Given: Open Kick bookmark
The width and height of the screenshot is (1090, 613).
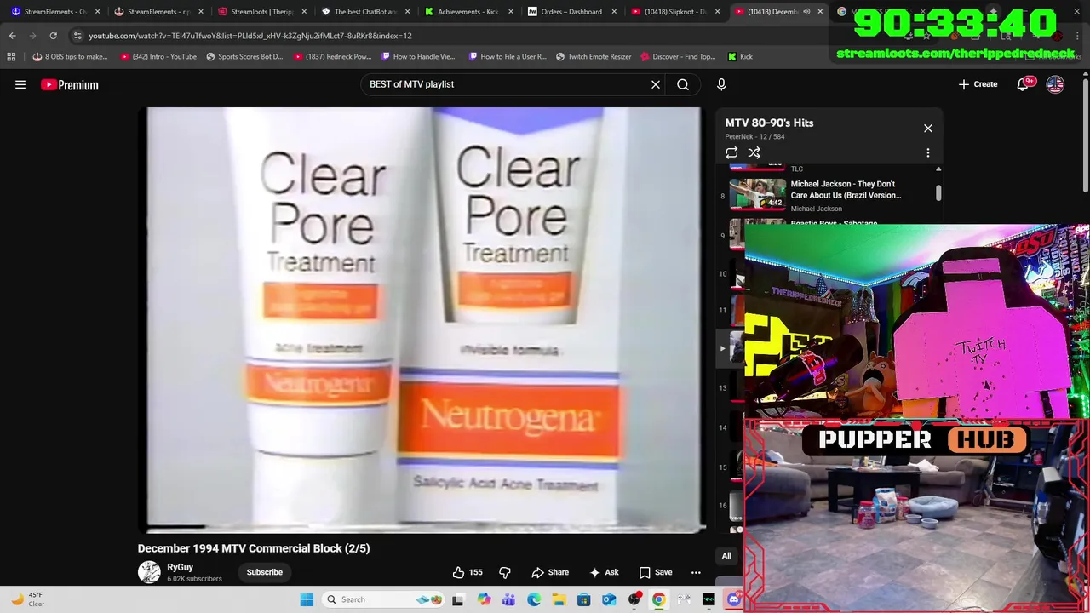Looking at the screenshot, I should coord(740,57).
